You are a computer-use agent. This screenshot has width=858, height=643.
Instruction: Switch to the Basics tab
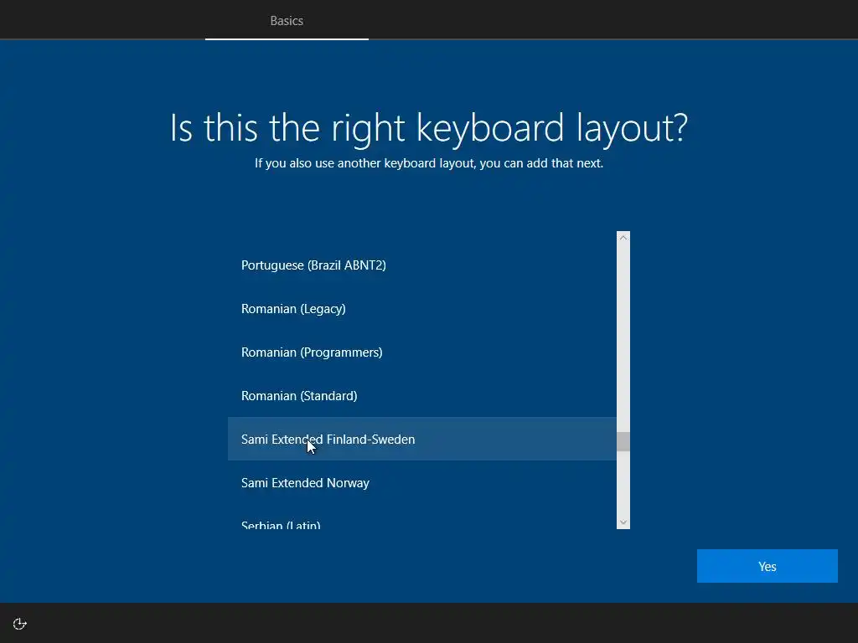point(287,21)
